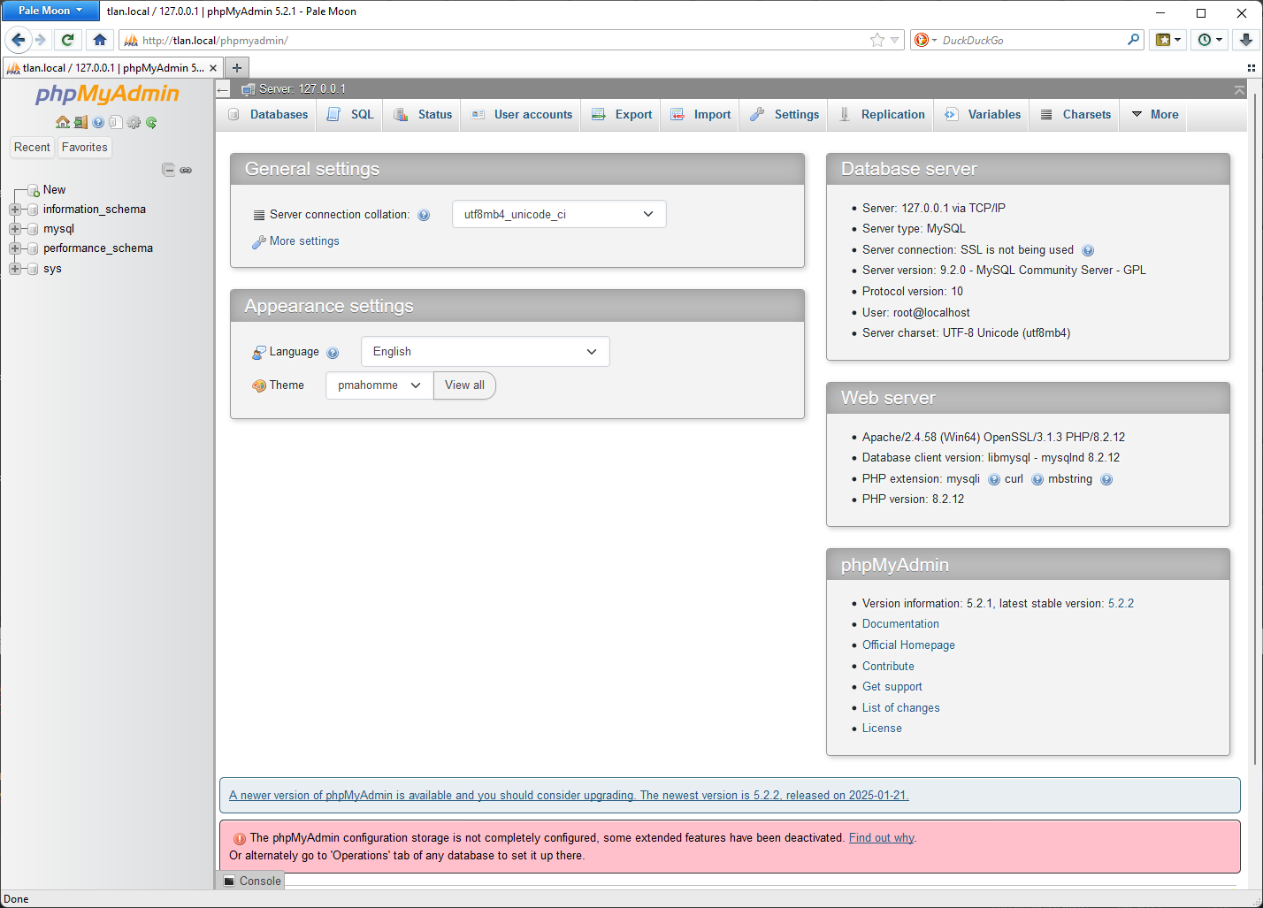1263x908 pixels.
Task: Open the Downloads arrow button in toolbar
Action: pos(1245,40)
